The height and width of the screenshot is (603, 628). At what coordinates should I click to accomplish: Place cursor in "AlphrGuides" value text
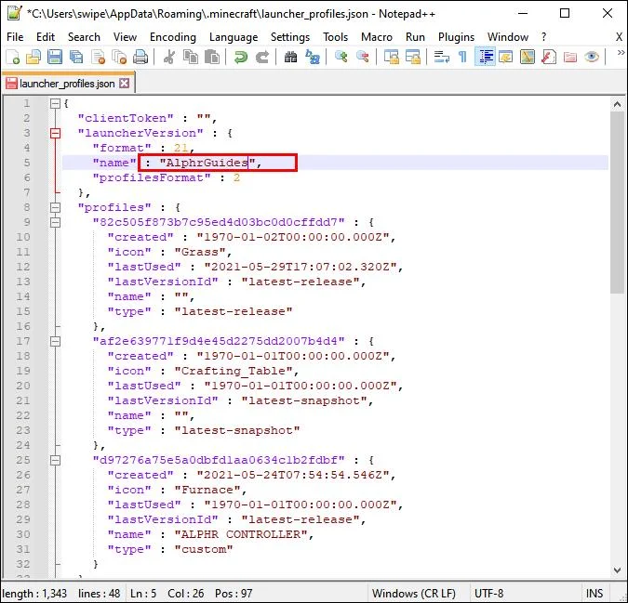(207, 164)
